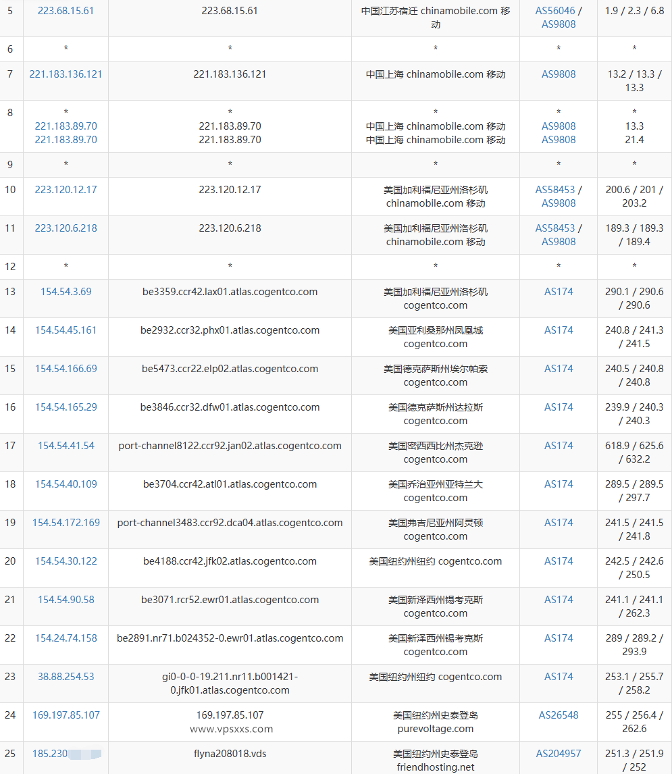Click location cell with purevoltage.com

[436, 722]
